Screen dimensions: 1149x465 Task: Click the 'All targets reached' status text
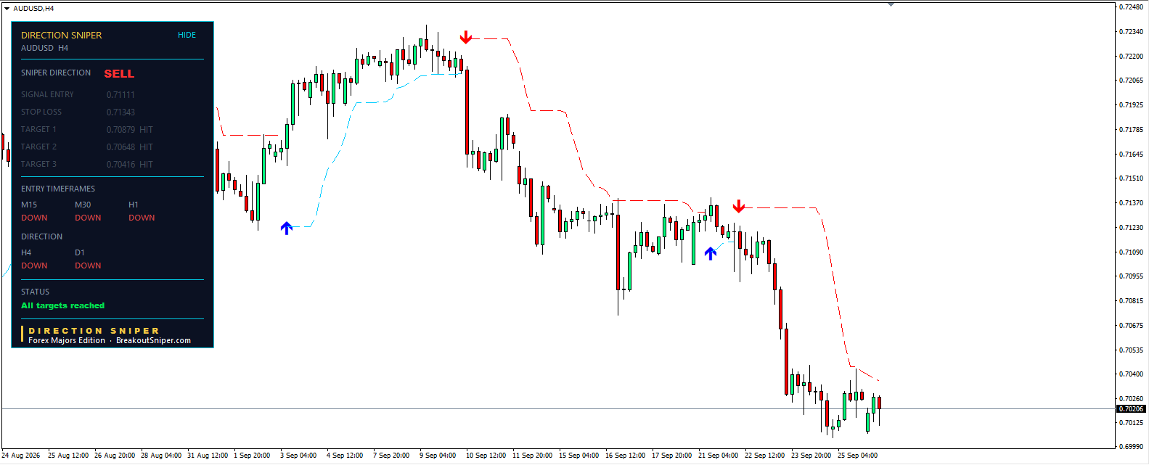pyautogui.click(x=62, y=305)
